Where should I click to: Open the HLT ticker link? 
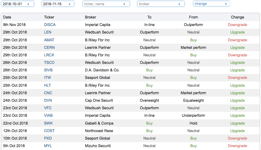tap(47, 86)
